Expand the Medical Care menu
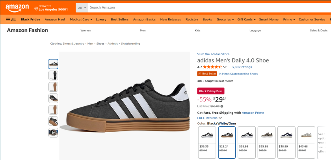The image size is (331, 160). 81,19
